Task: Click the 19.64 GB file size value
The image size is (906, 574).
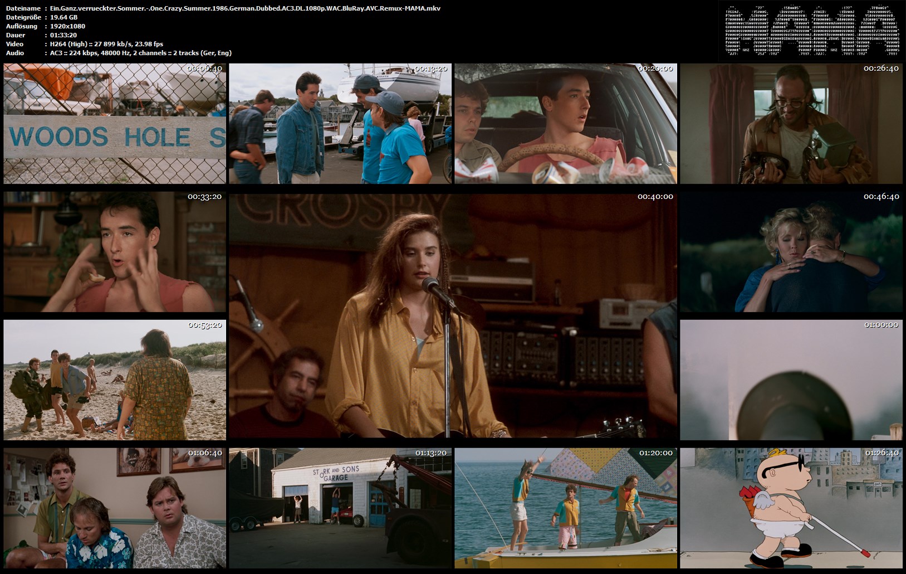Action: coord(63,17)
